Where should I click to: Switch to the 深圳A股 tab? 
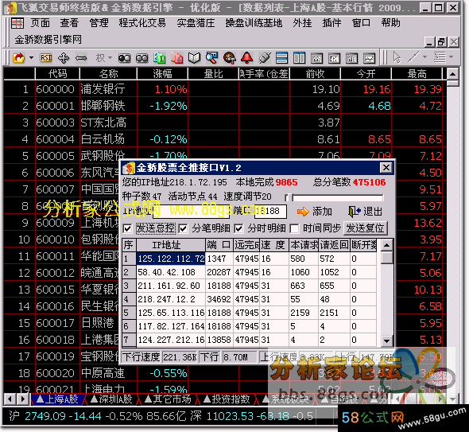[x=111, y=399]
